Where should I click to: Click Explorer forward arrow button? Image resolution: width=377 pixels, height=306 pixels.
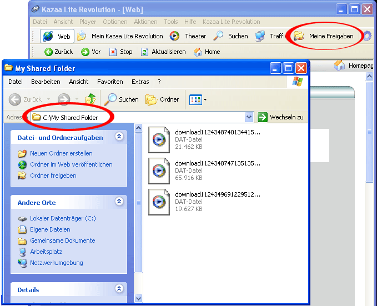tap(64, 99)
